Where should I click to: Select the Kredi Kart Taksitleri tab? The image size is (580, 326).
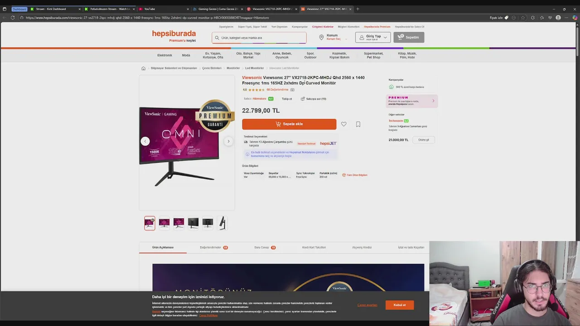click(x=314, y=248)
